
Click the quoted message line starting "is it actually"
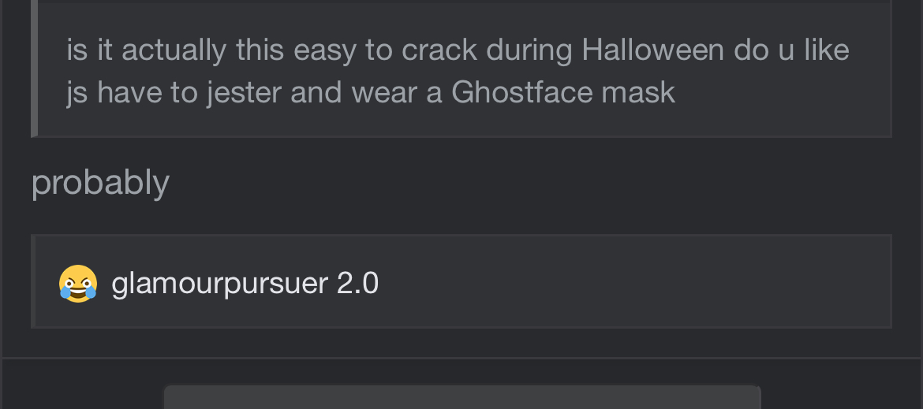pyautogui.click(x=458, y=50)
